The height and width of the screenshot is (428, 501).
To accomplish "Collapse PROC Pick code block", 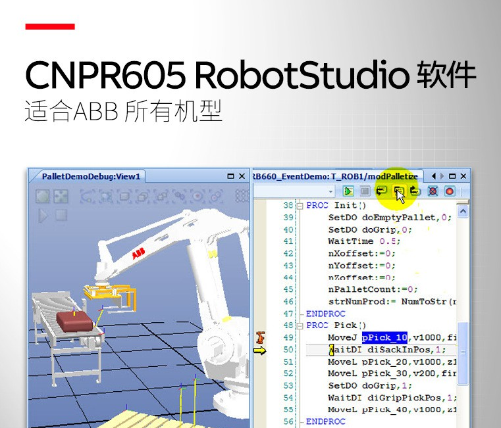I will pyautogui.click(x=300, y=326).
